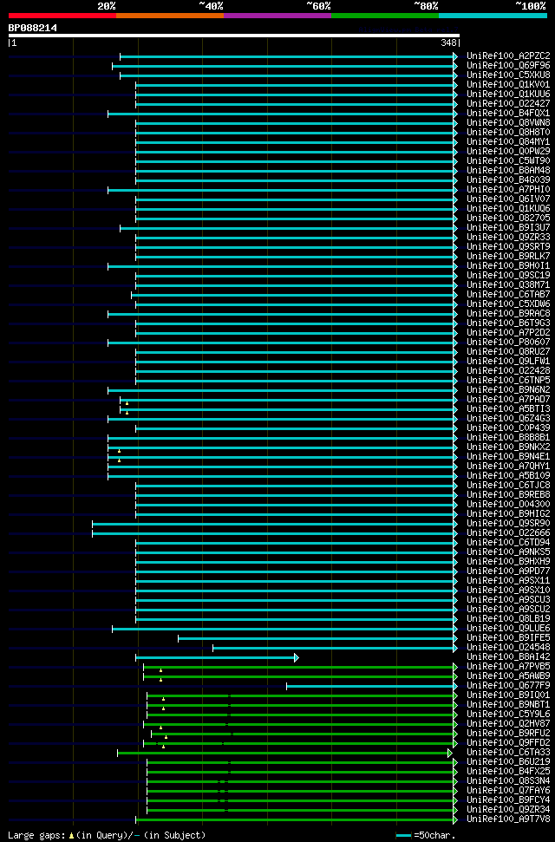Click the green ~80% identity legend segment
Viewport: 555px width, 842px height.
point(385,16)
